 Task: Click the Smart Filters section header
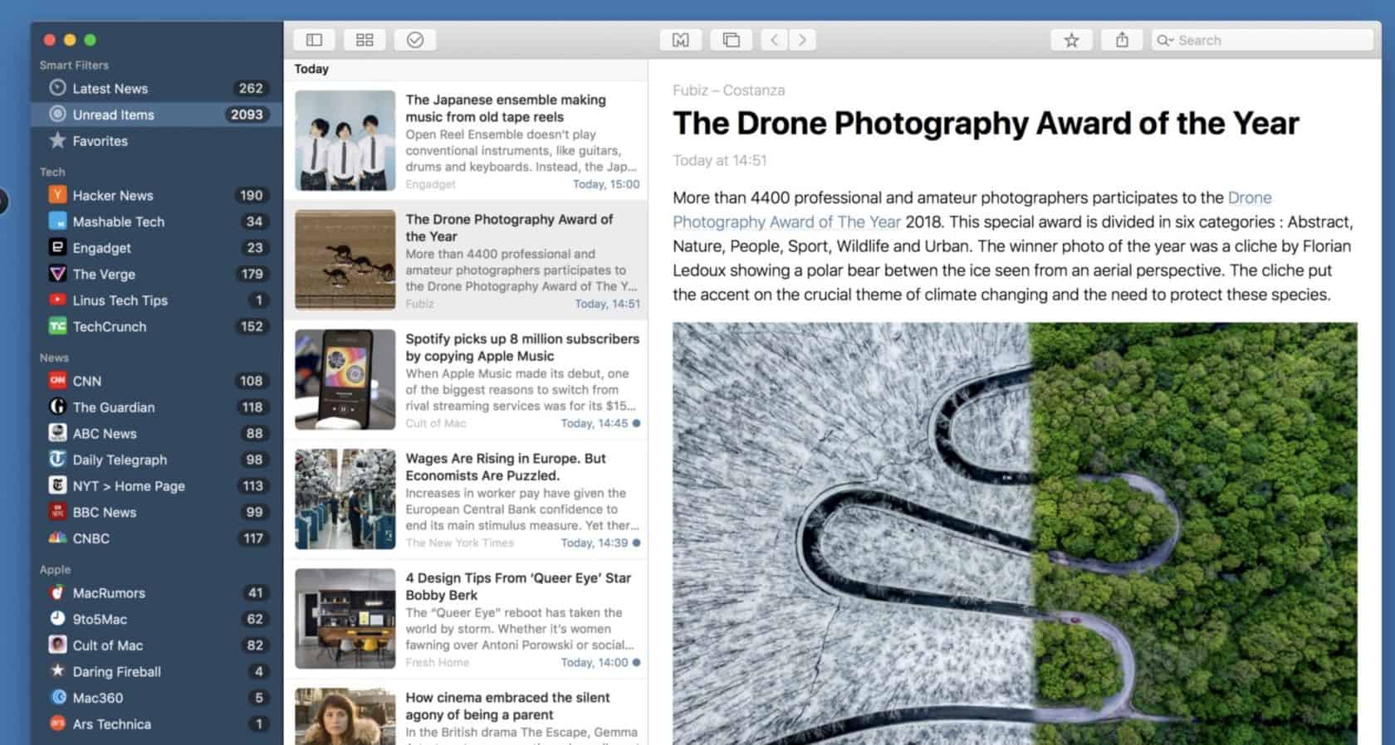point(74,65)
